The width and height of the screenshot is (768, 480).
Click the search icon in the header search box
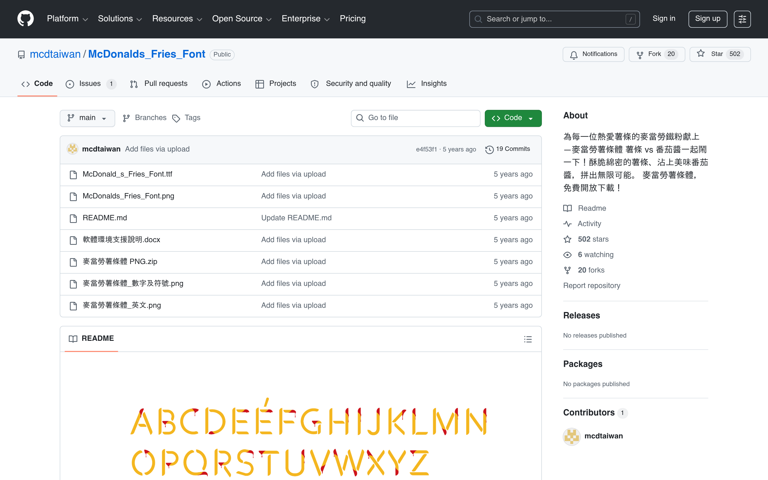coord(478,19)
